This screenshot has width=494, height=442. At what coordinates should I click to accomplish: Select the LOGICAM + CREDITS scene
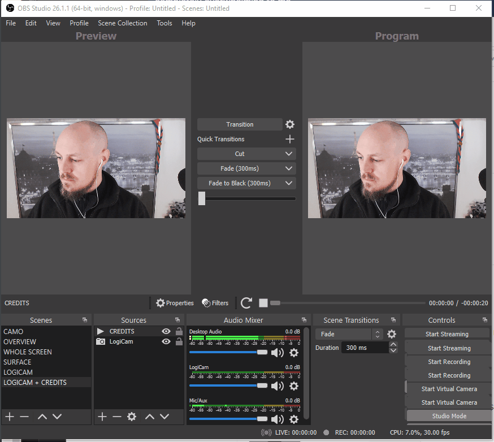(36, 382)
